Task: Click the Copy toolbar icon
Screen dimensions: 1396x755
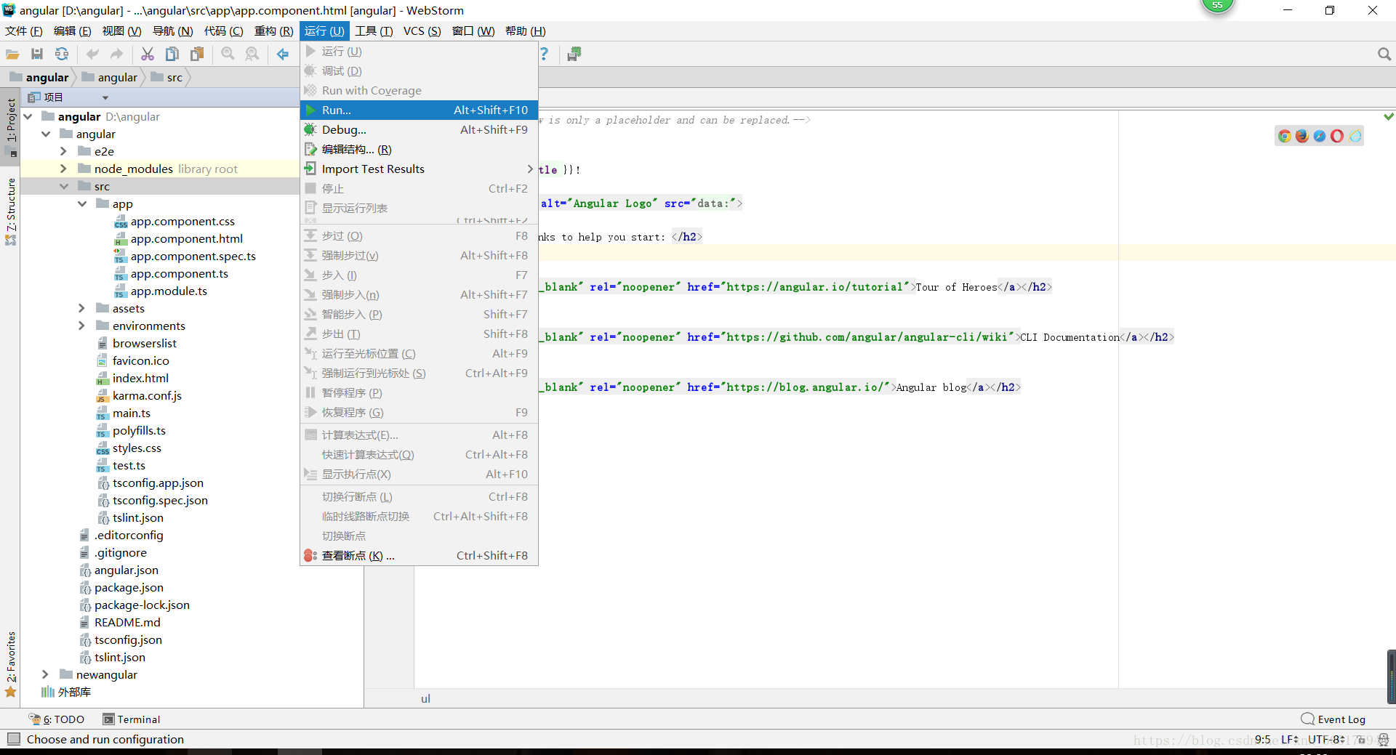Action: [x=172, y=54]
